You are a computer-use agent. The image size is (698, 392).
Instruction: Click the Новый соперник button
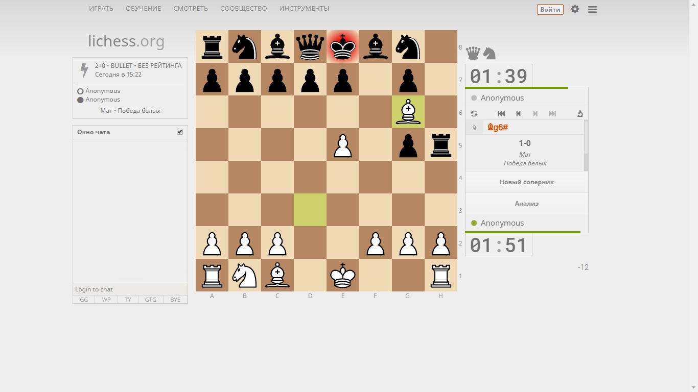click(x=526, y=182)
